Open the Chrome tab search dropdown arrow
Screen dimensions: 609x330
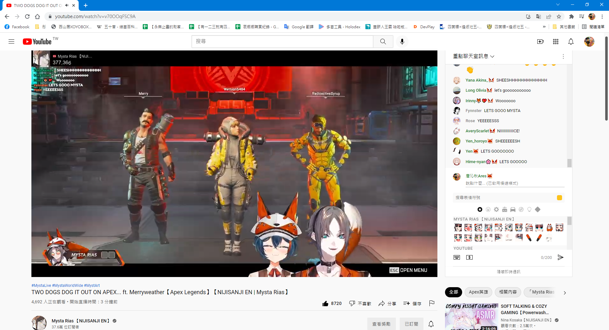point(558,5)
